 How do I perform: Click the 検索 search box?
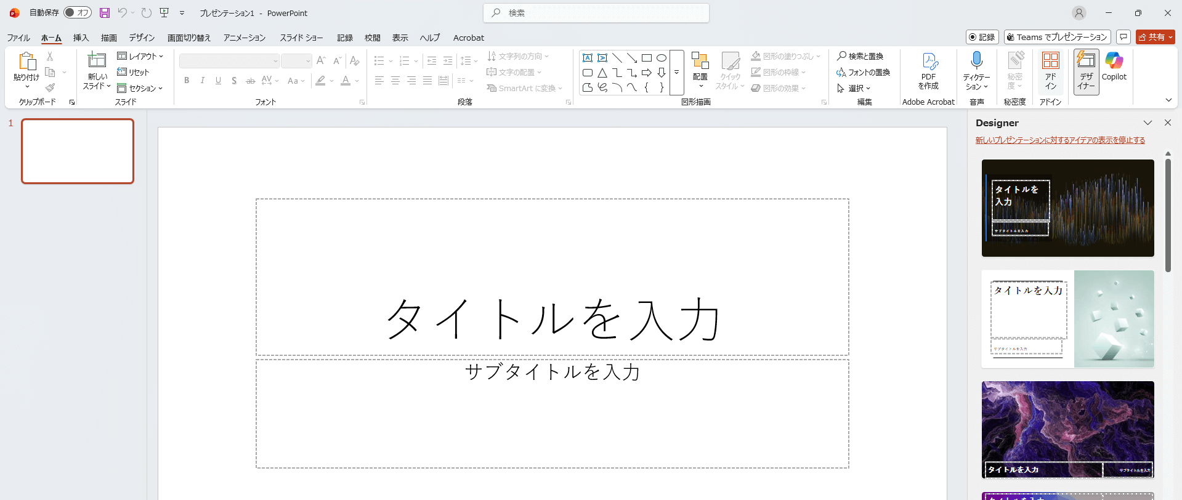point(596,13)
